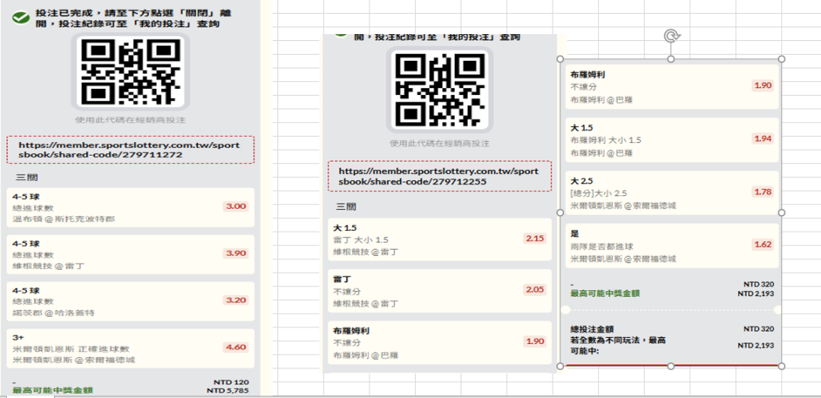This screenshot has height=398, width=821.
Task: Click the top-middle resize handle of selected image
Action: (670, 59)
